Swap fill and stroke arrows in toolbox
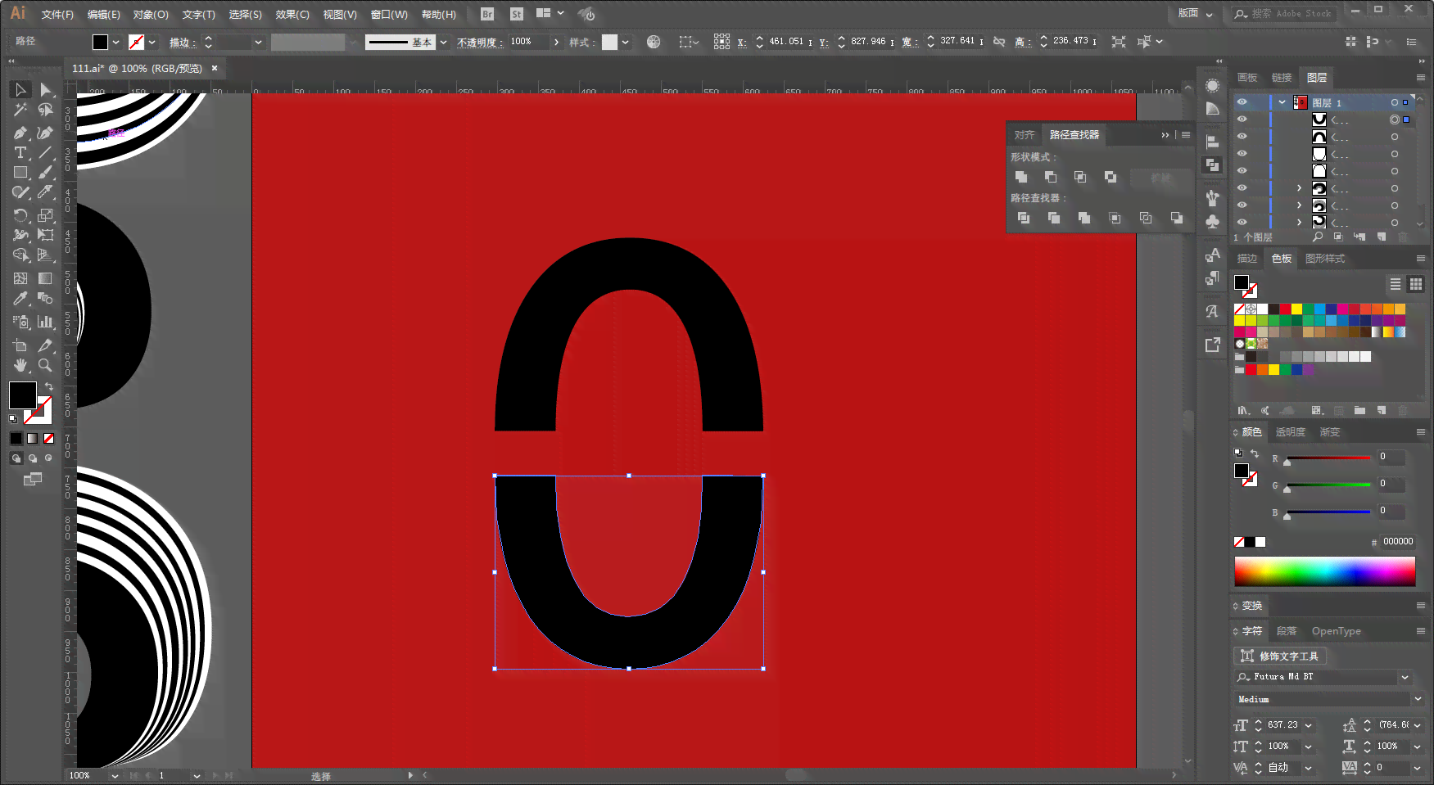The width and height of the screenshot is (1434, 785). pyautogui.click(x=48, y=386)
